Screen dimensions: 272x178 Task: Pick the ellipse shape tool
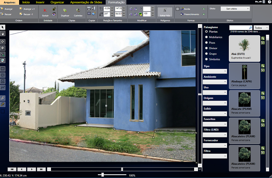coord(3,75)
